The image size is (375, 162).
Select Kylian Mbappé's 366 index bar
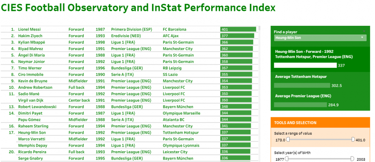[x=237, y=42]
